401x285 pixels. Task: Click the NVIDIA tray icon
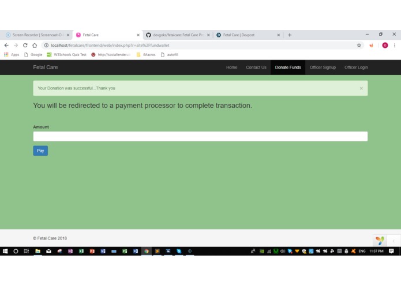point(261,251)
